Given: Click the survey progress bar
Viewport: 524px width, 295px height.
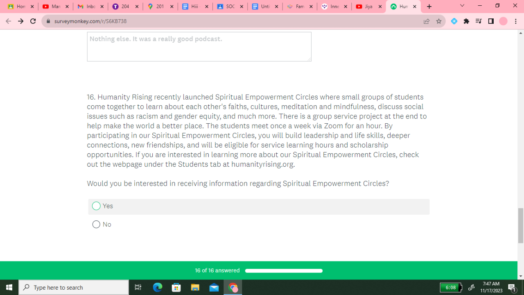Looking at the screenshot, I should pos(284,271).
